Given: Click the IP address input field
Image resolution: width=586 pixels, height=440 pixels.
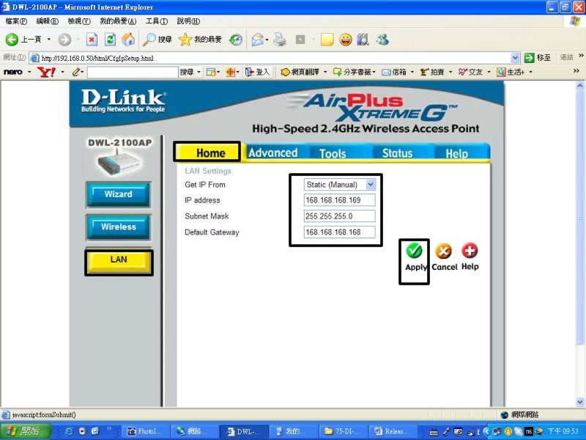Looking at the screenshot, I should point(339,200).
